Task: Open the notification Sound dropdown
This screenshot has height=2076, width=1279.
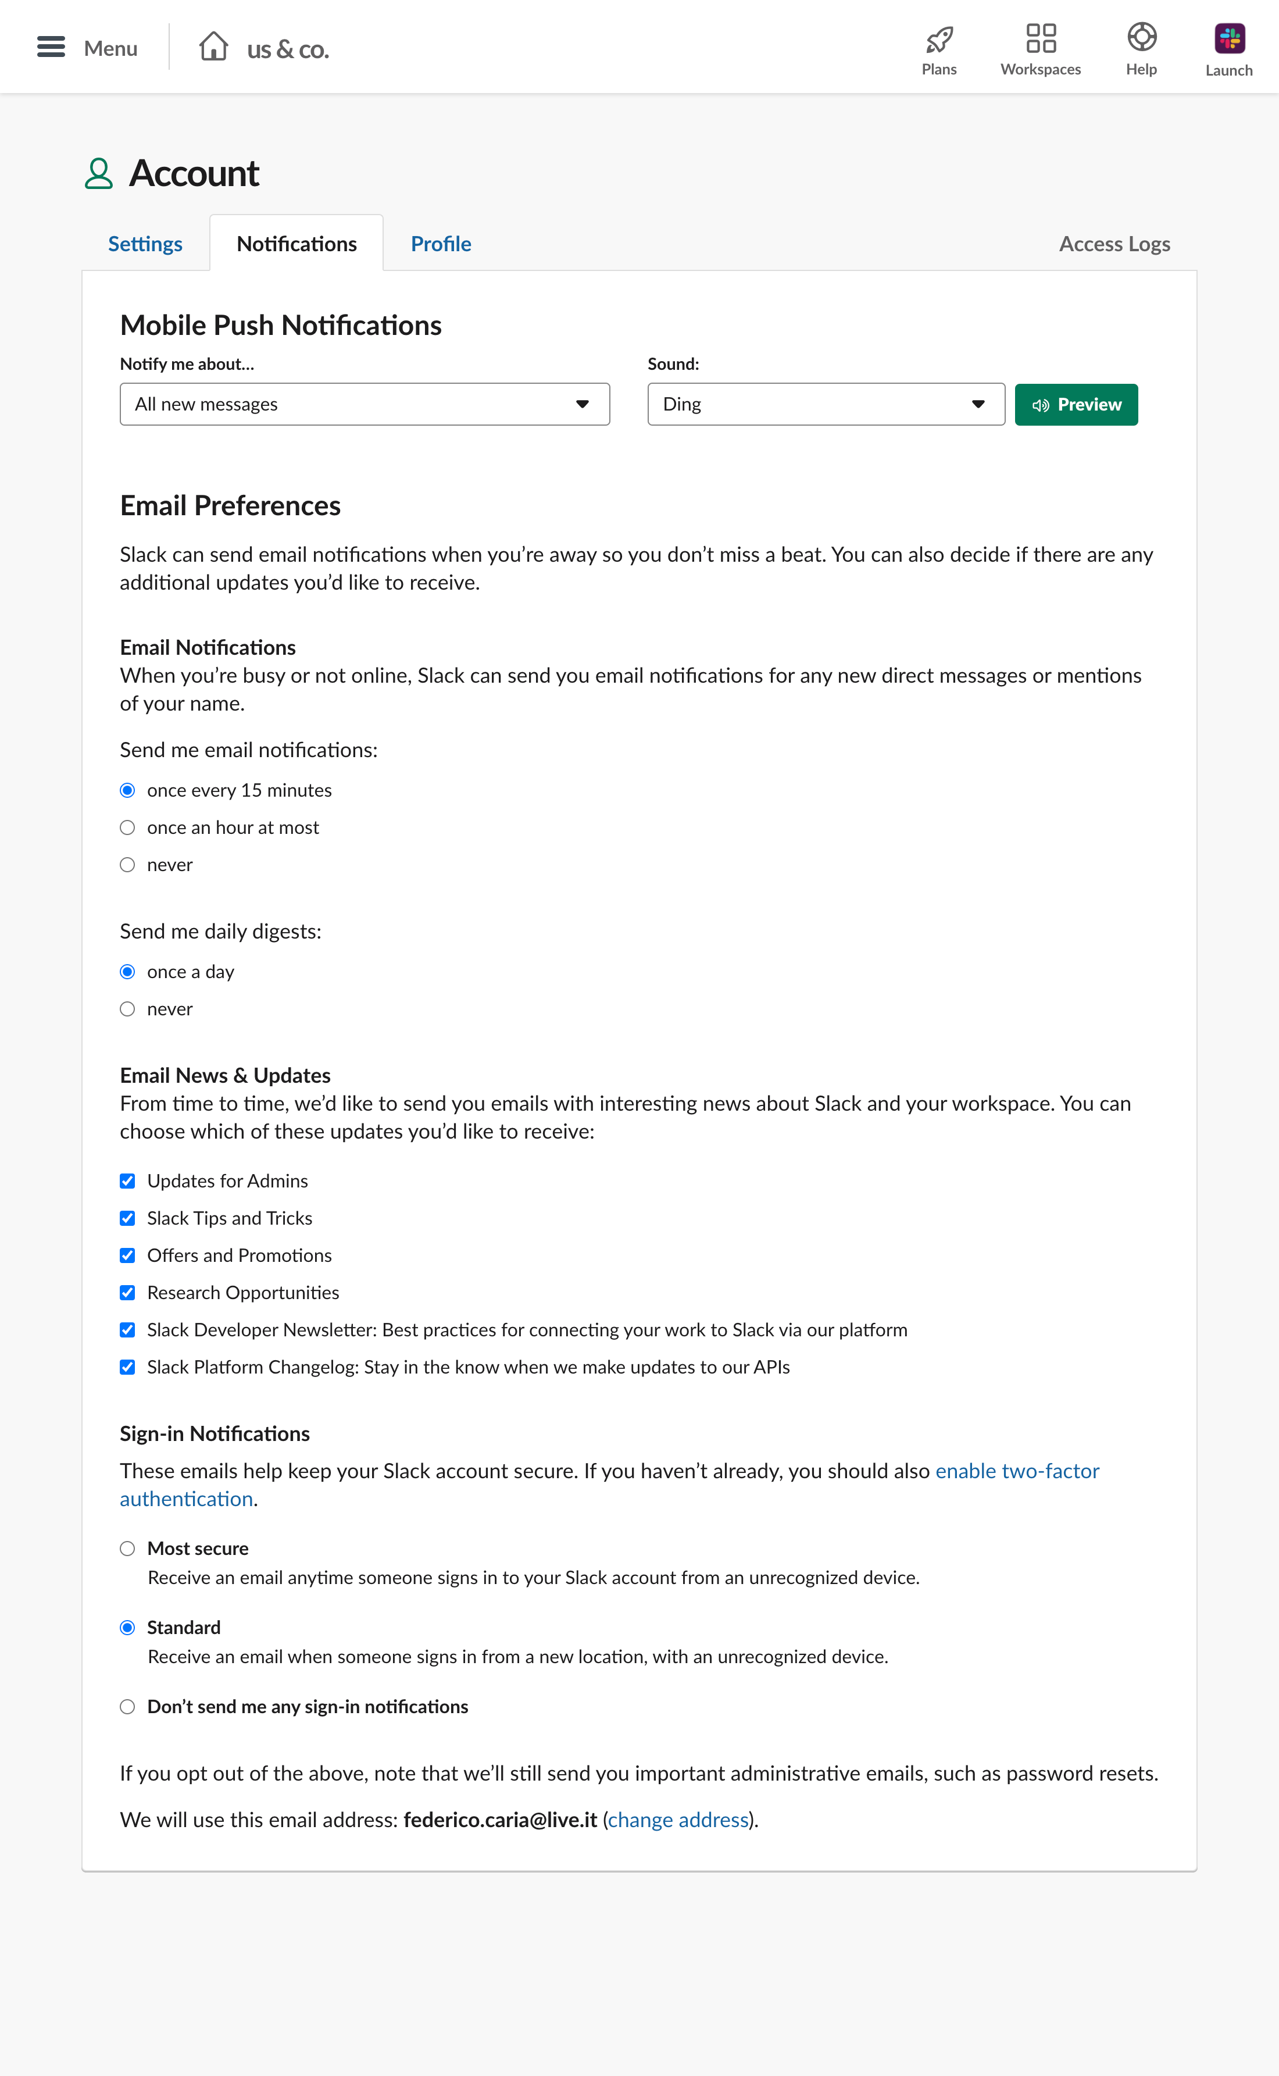Action: click(x=825, y=404)
